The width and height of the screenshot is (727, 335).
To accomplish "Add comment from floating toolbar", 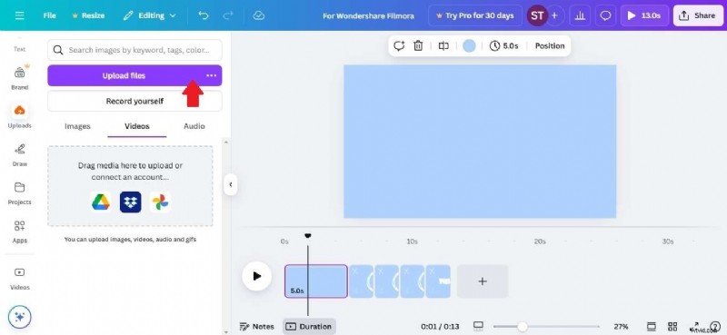I will click(x=399, y=46).
